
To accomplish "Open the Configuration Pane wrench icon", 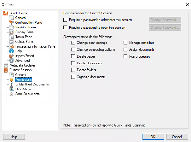I will click(x=12, y=23).
